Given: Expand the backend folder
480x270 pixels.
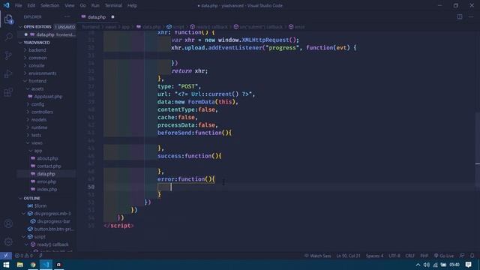Looking at the screenshot, I should click(x=37, y=50).
